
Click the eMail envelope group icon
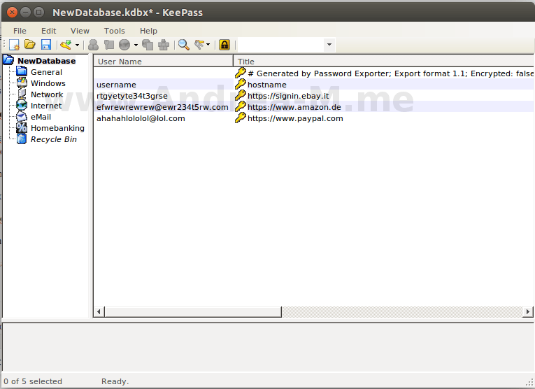tap(22, 117)
